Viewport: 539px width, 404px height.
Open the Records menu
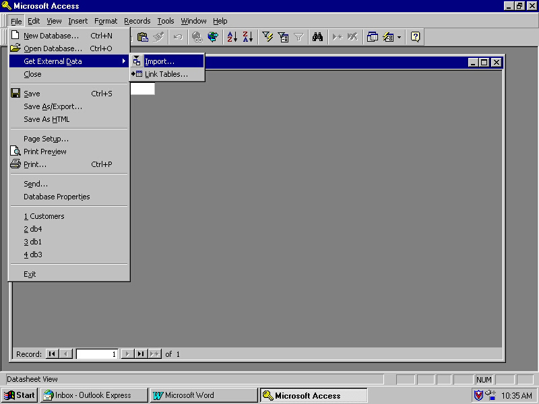(x=137, y=22)
